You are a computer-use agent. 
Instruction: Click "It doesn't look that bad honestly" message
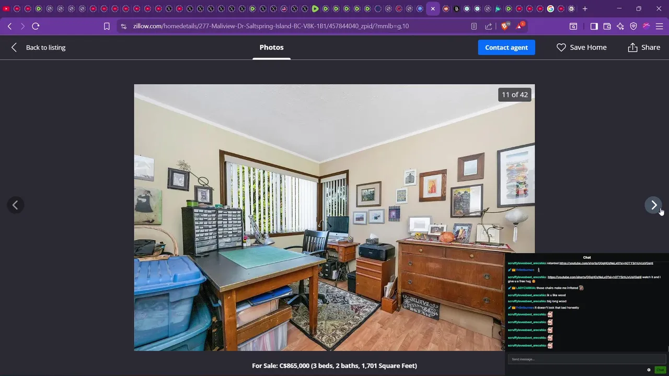pos(557,308)
